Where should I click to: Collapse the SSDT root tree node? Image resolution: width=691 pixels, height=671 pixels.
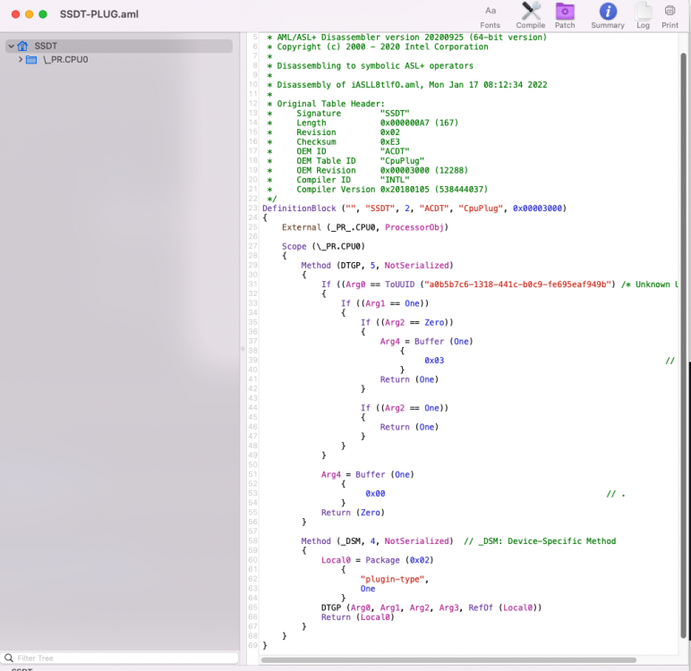tap(11, 46)
